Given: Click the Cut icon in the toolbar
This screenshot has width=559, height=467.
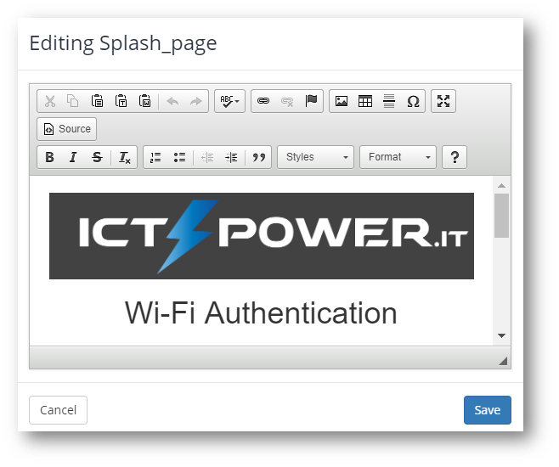Looking at the screenshot, I should [x=50, y=101].
